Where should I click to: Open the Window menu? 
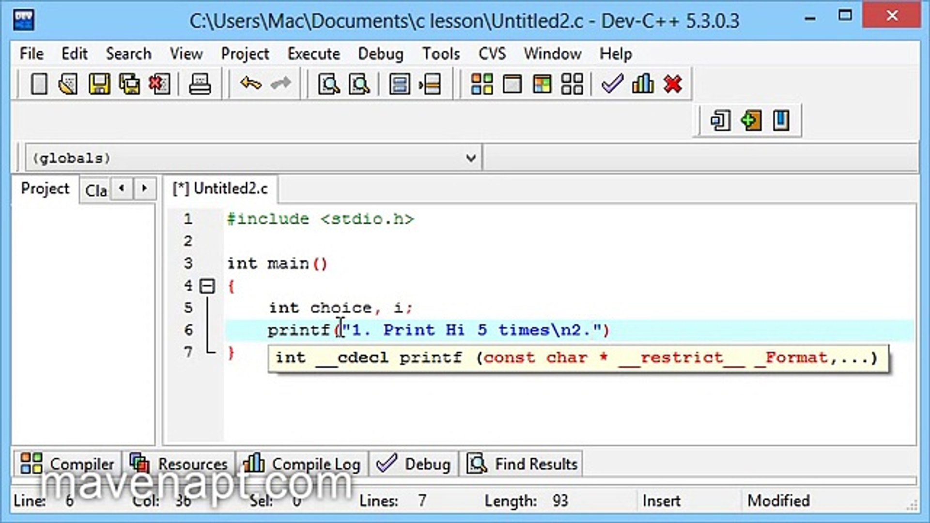tap(552, 53)
